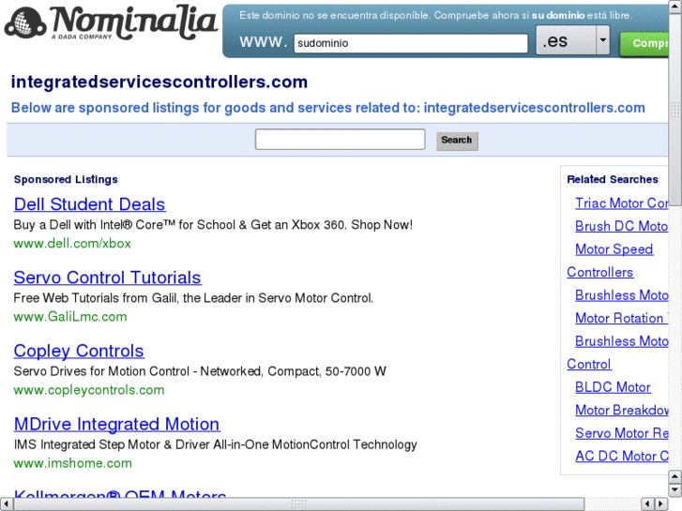Click the Dell Xbox 360 description text
This screenshot has height=511, width=682.
(x=213, y=225)
